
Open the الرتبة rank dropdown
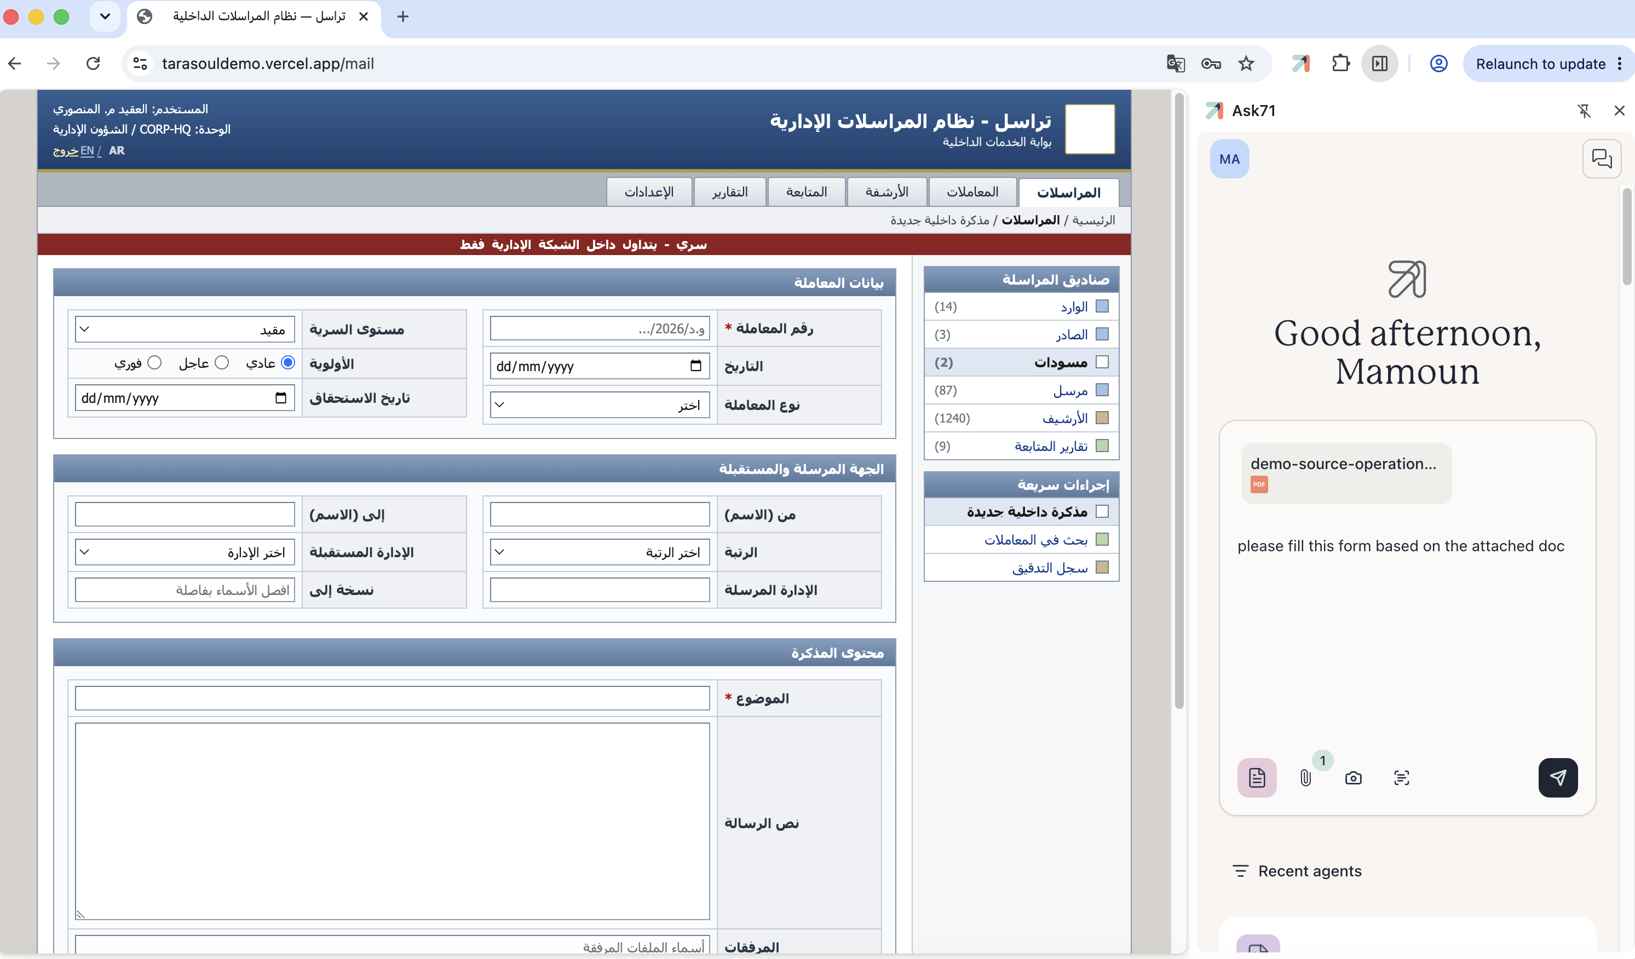600,552
